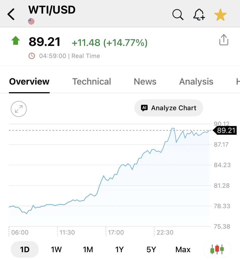The image size is (240, 260).
Task: Click the Analyze Chart button
Action: click(169, 108)
